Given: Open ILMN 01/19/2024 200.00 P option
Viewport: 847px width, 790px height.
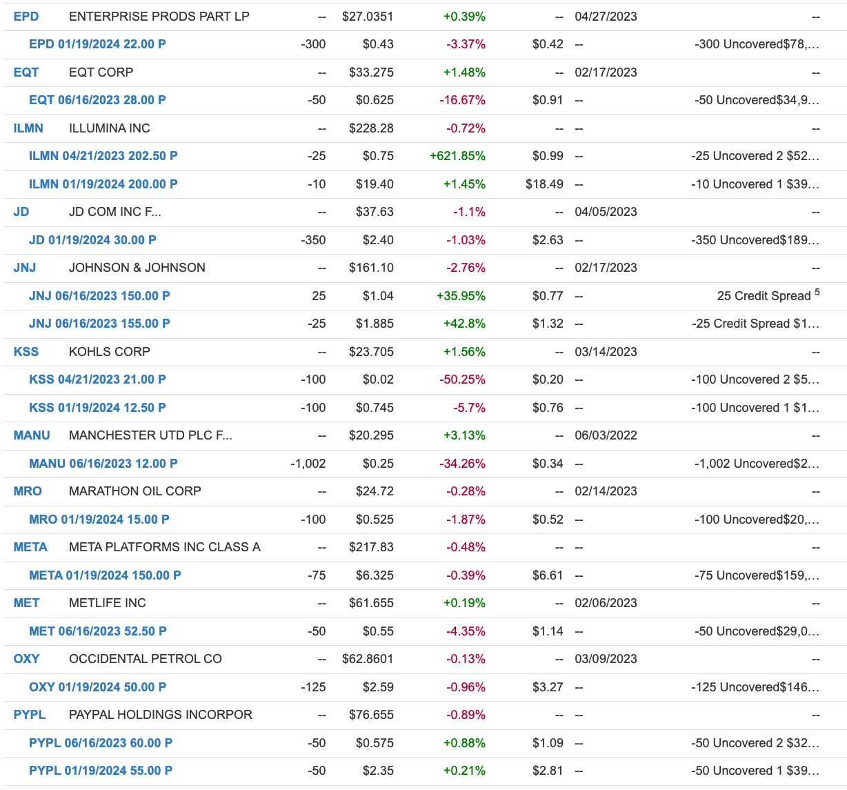Looking at the screenshot, I should click(x=103, y=184).
